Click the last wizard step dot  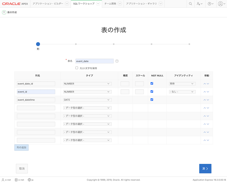pos(189,44)
